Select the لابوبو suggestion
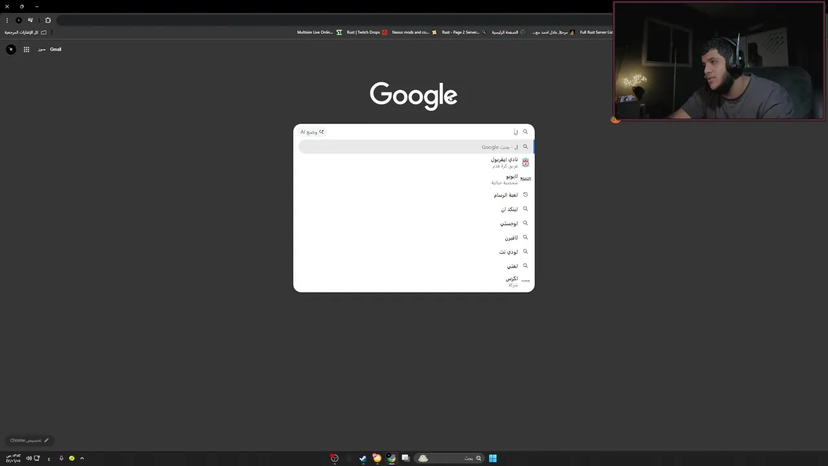 414,179
